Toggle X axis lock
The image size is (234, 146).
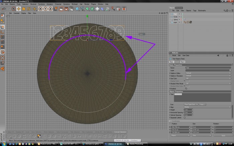pos(40,9)
